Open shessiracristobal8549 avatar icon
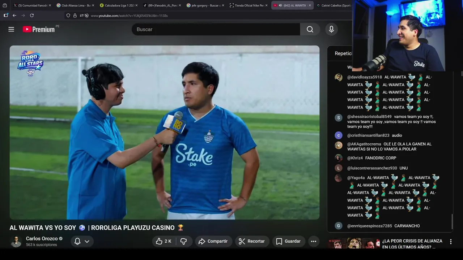Image resolution: width=463 pixels, height=260 pixels. pos(339,118)
